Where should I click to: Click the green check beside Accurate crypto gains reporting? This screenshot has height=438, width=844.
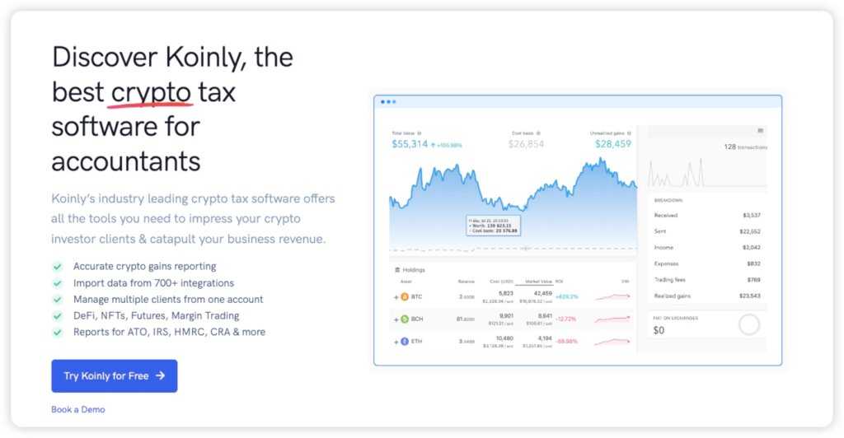pyautogui.click(x=58, y=267)
